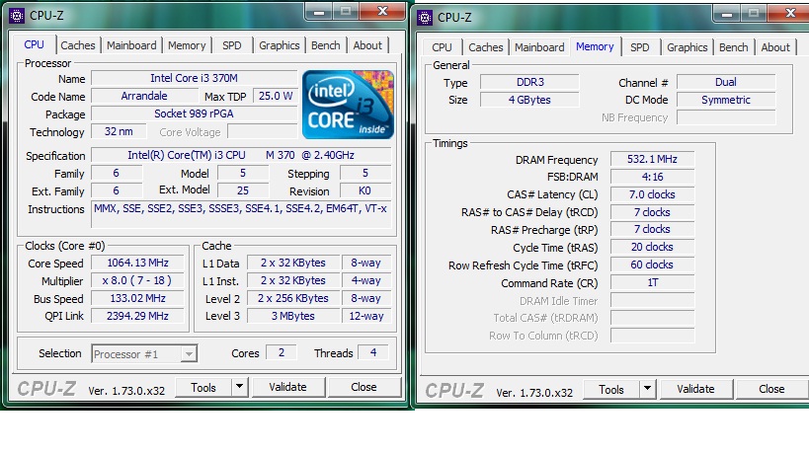Open SPD tab in right window
The width and height of the screenshot is (809, 454).
click(x=640, y=47)
